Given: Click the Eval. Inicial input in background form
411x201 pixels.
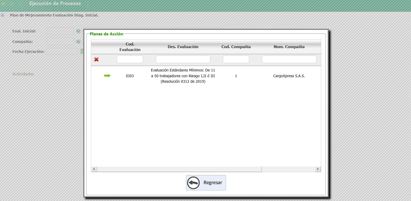Looking at the screenshot, I should pyautogui.click(x=60, y=31).
